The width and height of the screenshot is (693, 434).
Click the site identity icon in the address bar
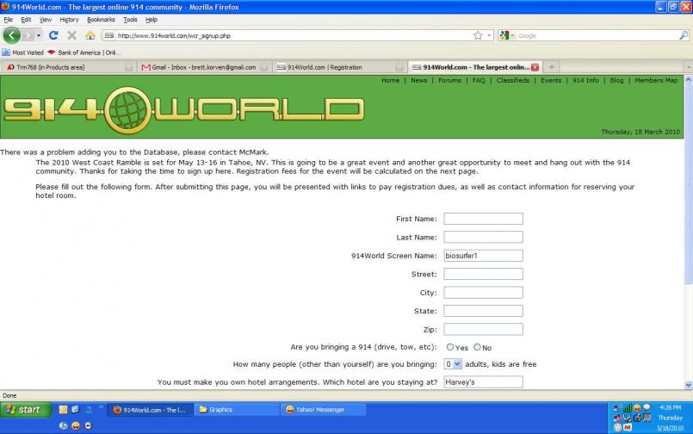pos(109,35)
